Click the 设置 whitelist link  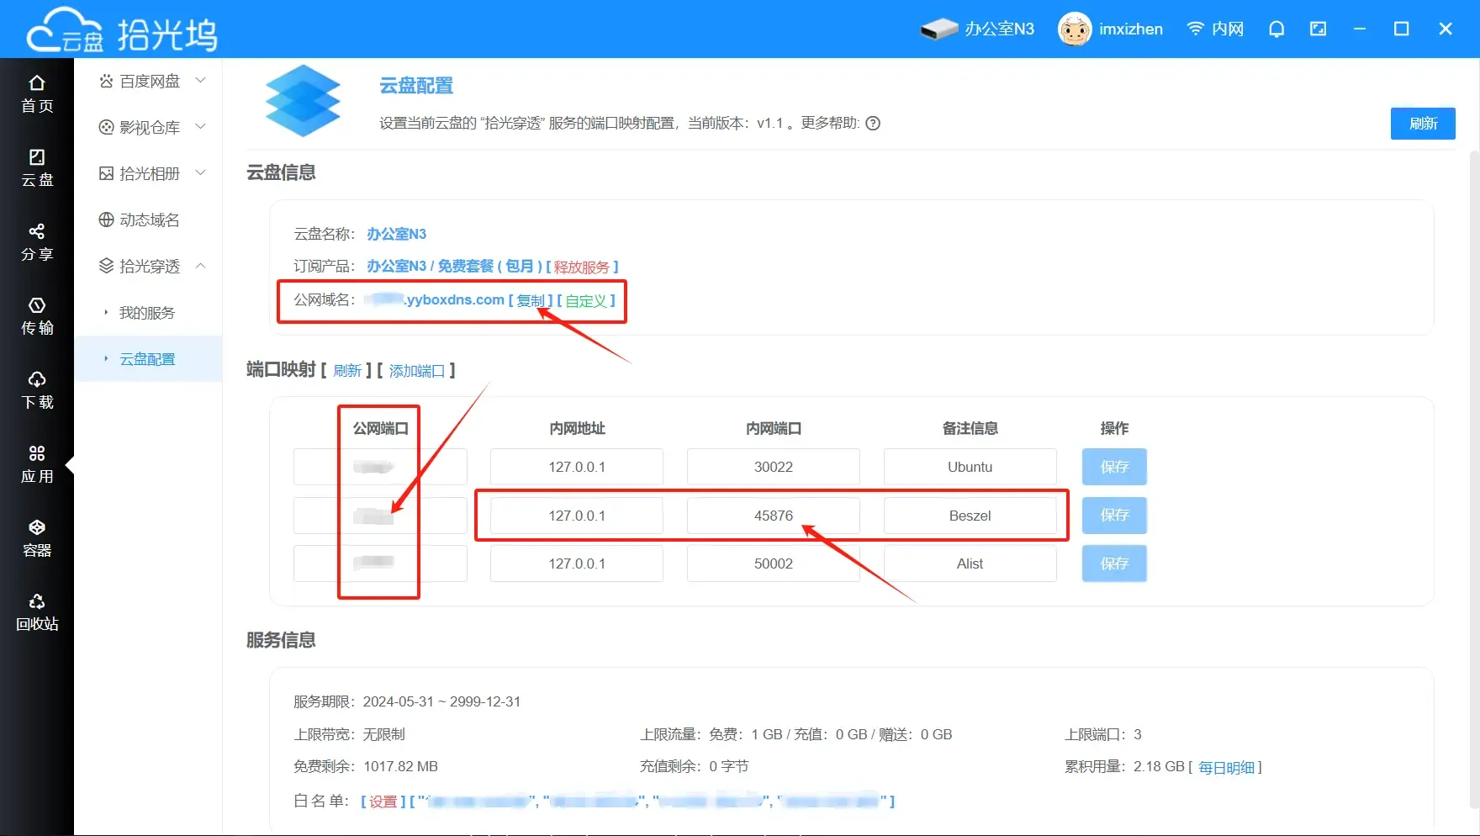pyautogui.click(x=383, y=802)
